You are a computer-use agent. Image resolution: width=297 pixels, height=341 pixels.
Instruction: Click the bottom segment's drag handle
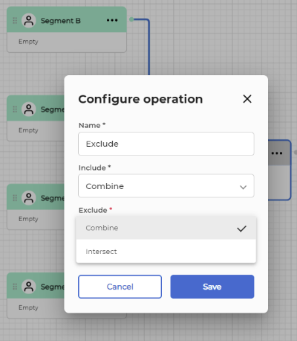pos(15,287)
